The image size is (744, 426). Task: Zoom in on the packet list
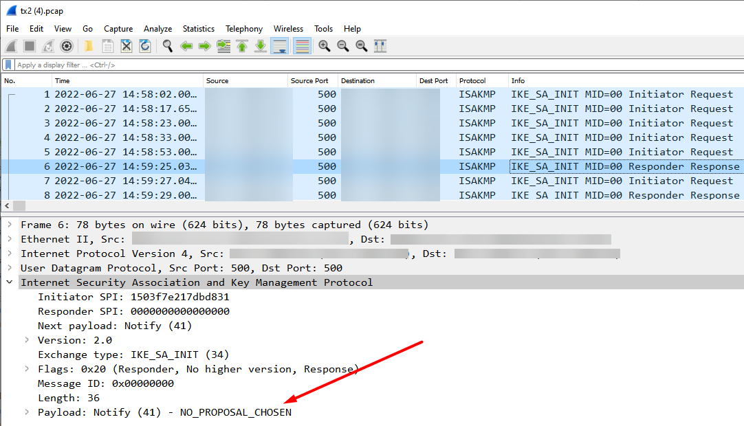click(325, 45)
